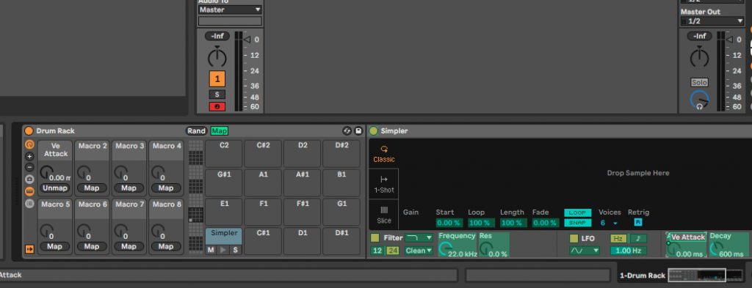Image resolution: width=752 pixels, height=288 pixels.
Task: Click the macro variations camera icon
Action: coord(29,179)
